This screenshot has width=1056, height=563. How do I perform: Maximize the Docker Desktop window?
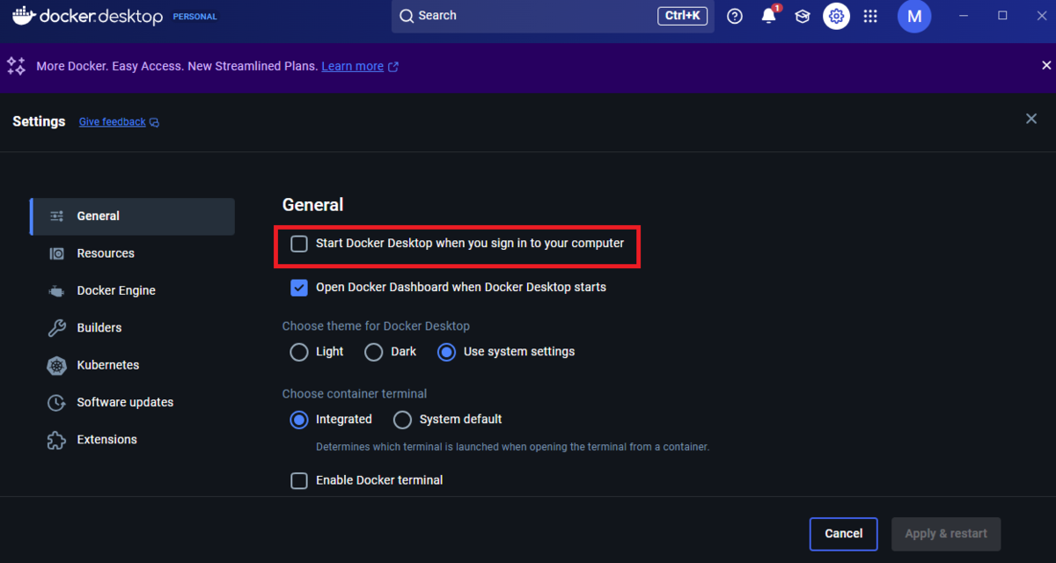click(x=1002, y=16)
